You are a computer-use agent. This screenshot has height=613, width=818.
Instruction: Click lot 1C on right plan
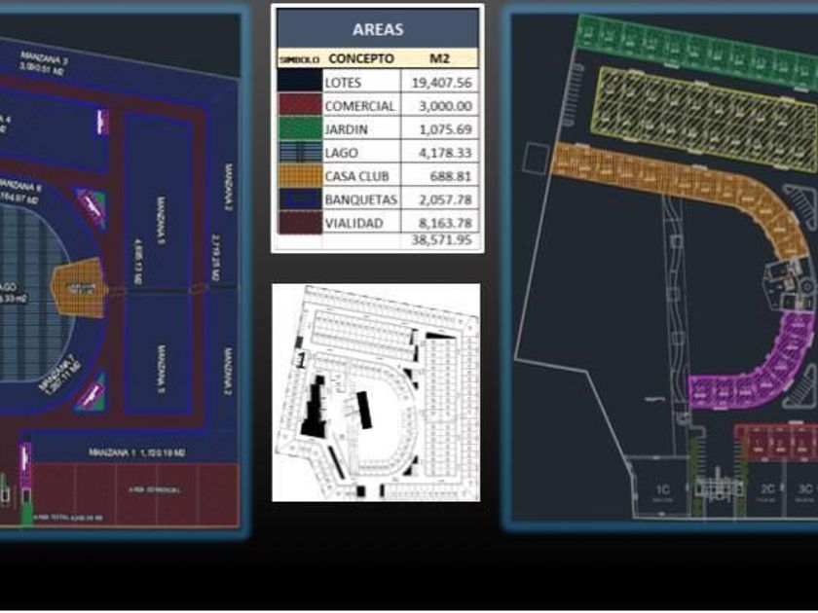click(x=661, y=490)
